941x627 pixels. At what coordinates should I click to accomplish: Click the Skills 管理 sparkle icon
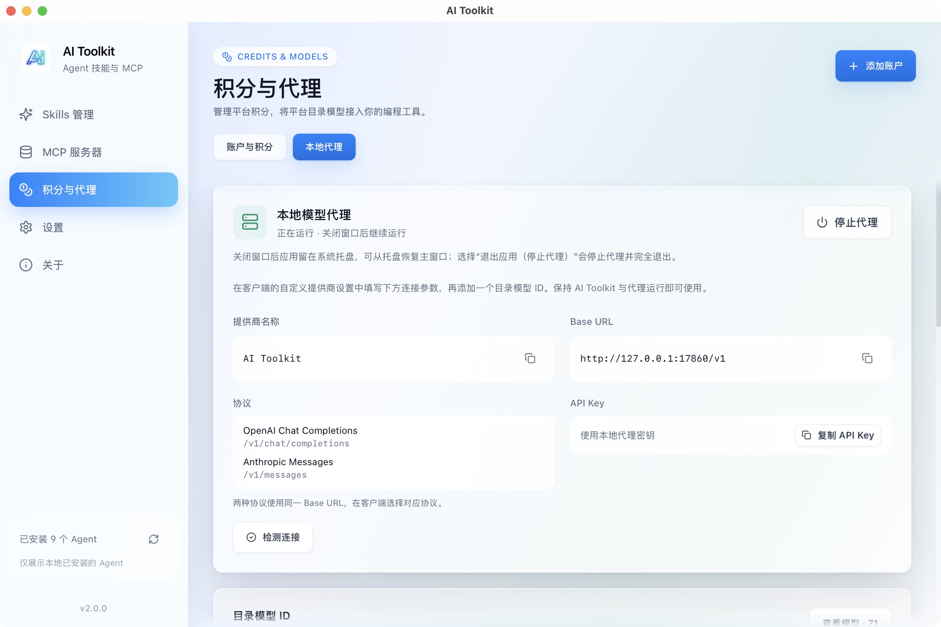(x=26, y=114)
